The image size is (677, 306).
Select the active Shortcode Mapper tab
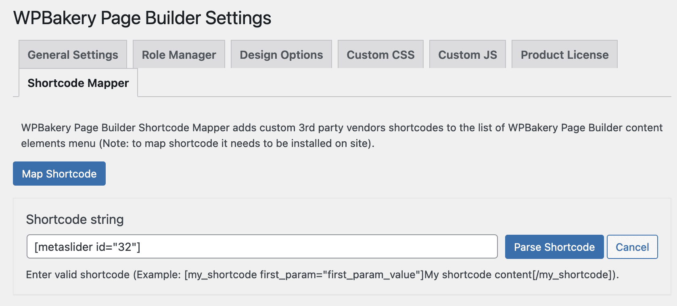click(x=78, y=83)
